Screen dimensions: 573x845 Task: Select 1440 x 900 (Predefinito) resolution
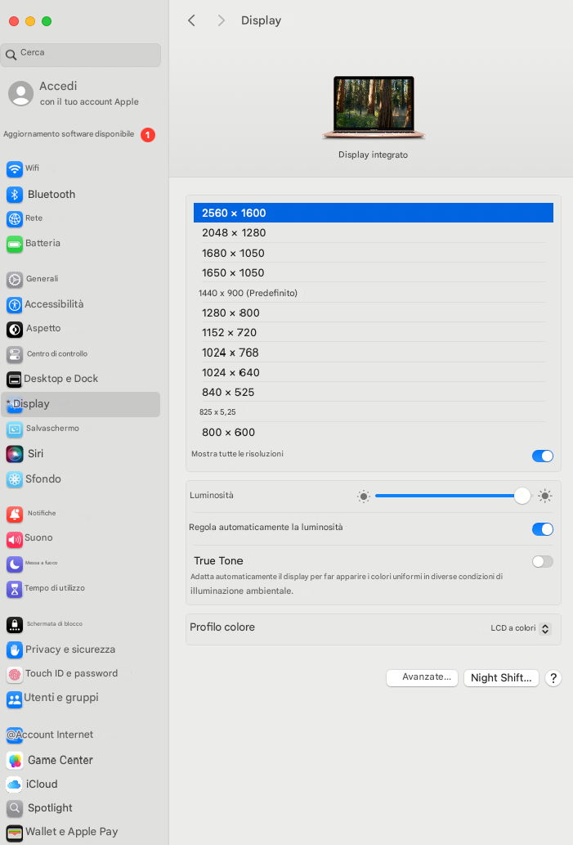pos(374,293)
